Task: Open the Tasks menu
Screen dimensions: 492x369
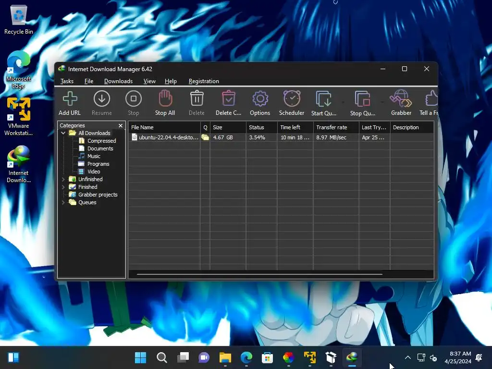Action: (67, 81)
